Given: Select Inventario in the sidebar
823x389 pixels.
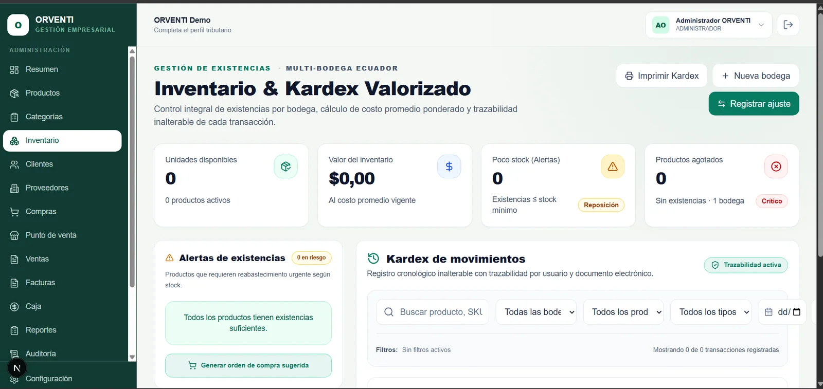Looking at the screenshot, I should click(x=62, y=140).
